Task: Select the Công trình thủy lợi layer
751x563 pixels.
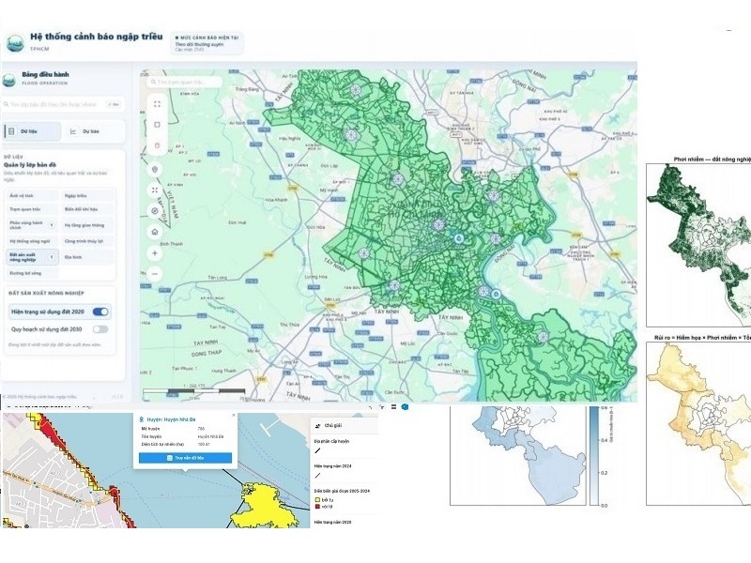Action: tap(87, 241)
